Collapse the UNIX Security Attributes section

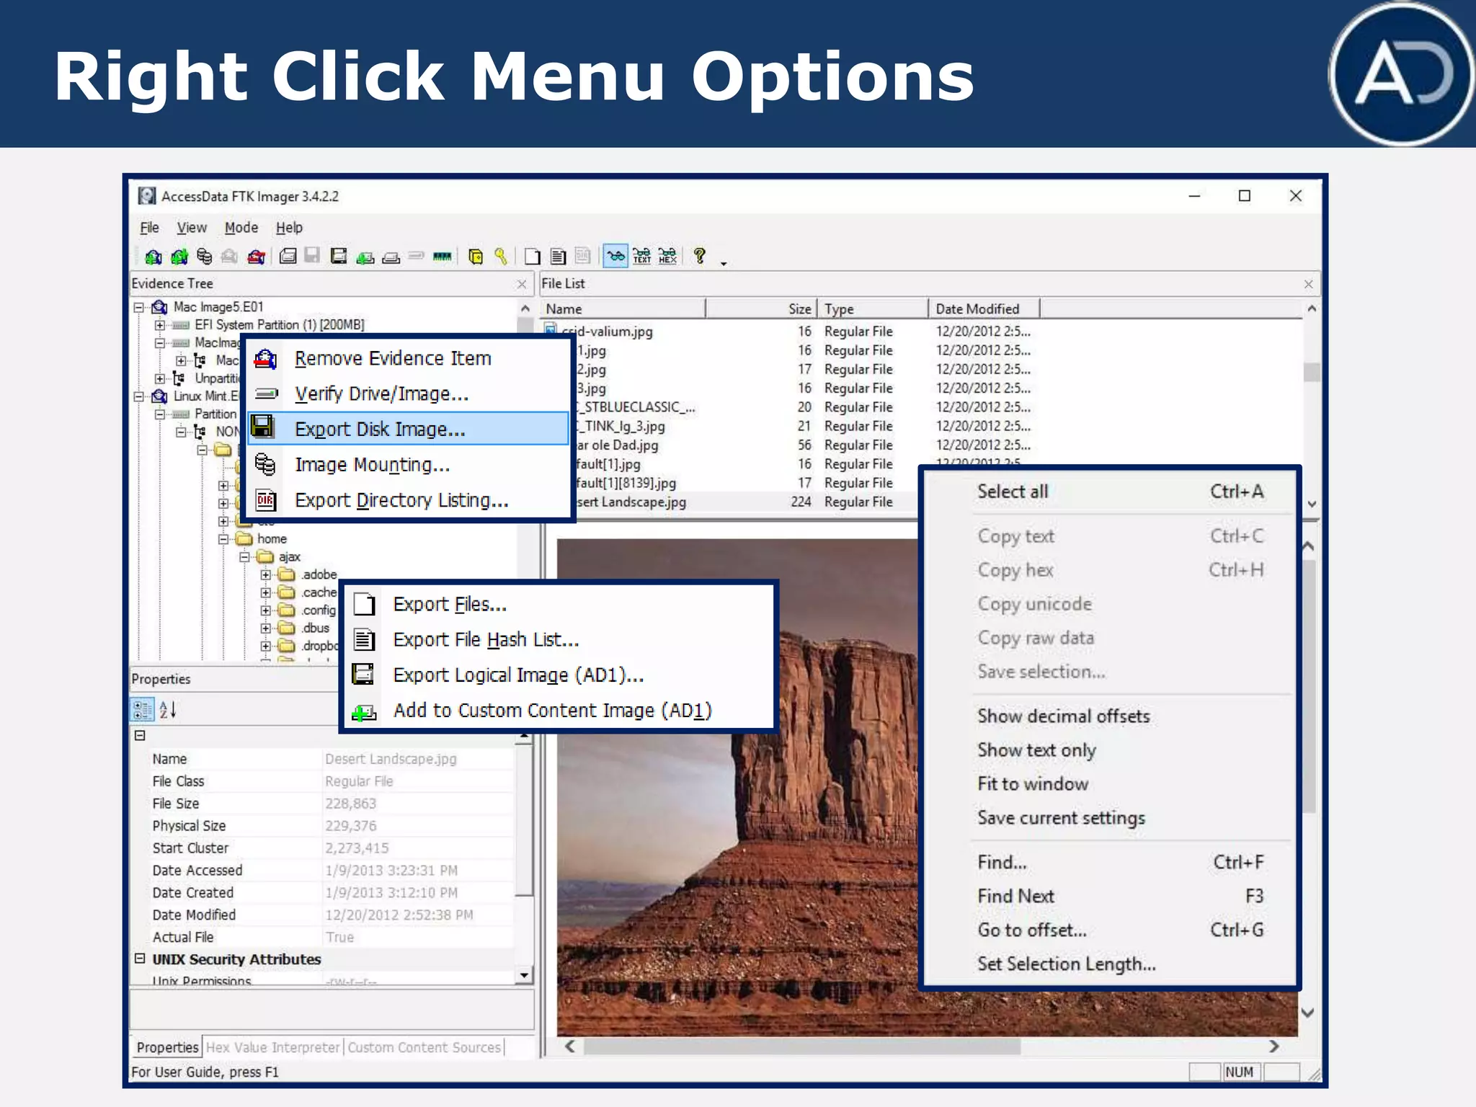click(140, 959)
